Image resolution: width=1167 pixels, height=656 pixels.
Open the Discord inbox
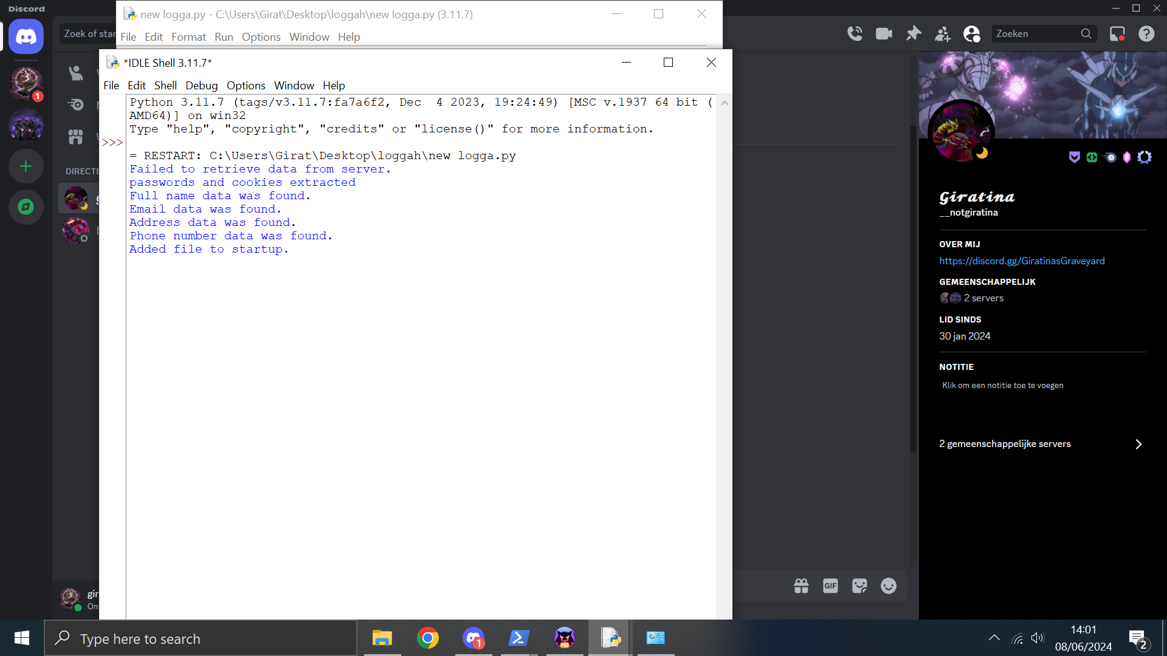(1117, 34)
